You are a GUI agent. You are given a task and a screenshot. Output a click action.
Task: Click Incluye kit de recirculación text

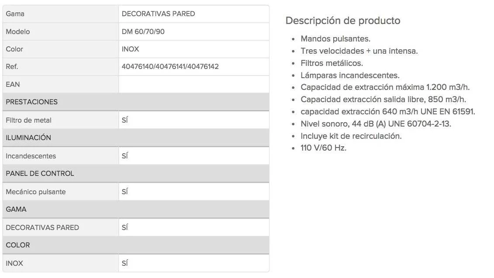(x=351, y=136)
